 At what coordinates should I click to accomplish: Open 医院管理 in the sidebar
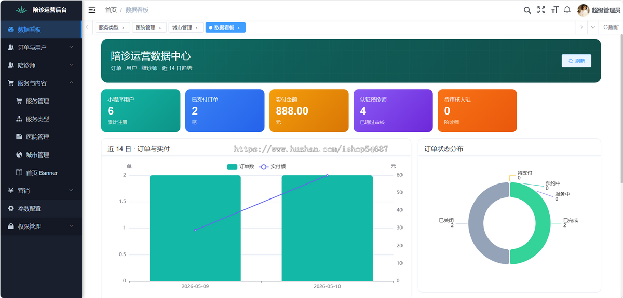pyautogui.click(x=40, y=137)
